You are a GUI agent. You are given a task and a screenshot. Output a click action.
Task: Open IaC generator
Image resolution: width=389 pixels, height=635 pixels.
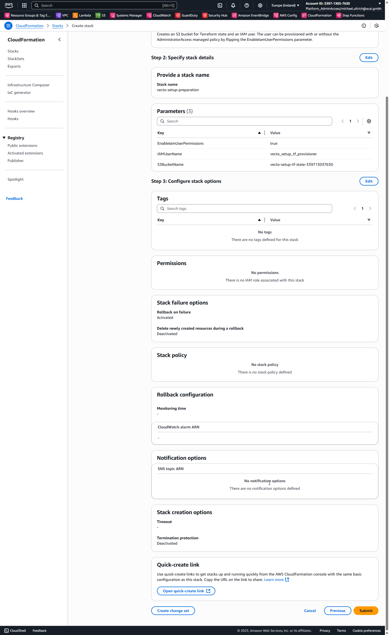point(19,92)
